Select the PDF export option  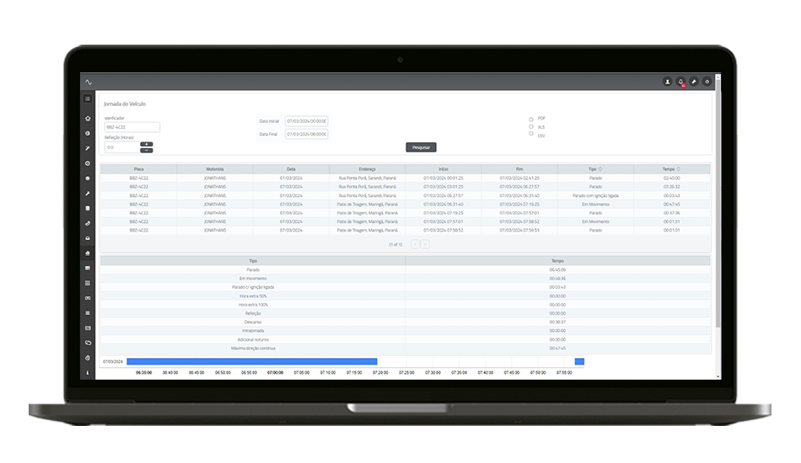(531, 119)
